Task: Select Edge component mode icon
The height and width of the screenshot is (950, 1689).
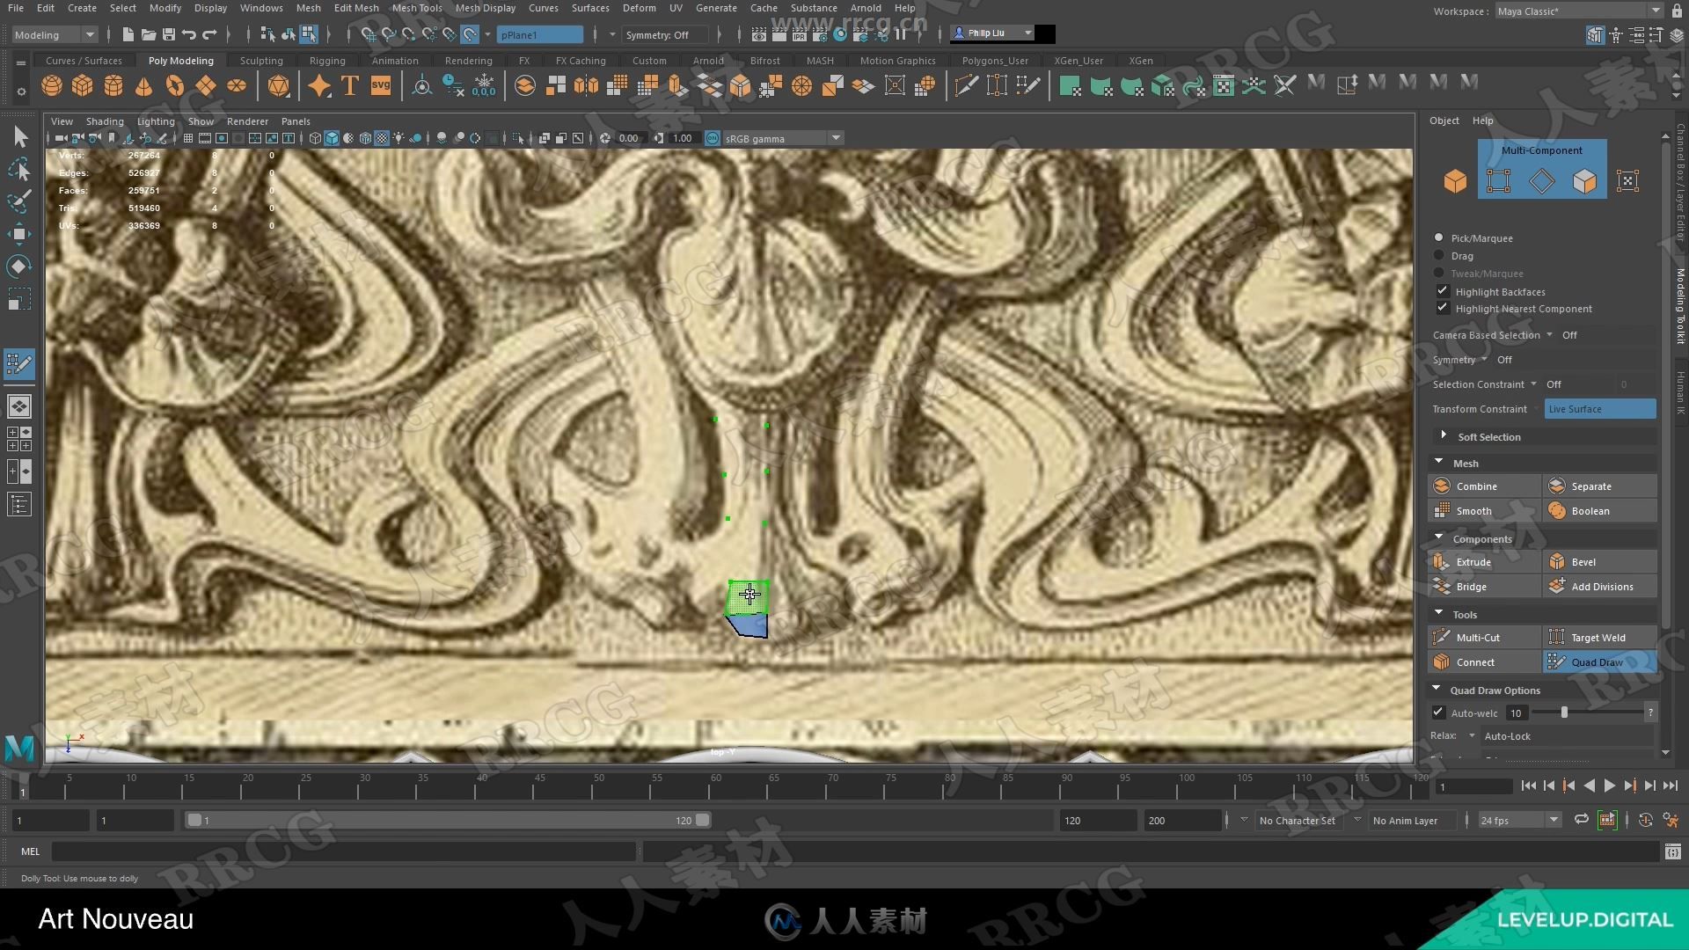Action: (x=1541, y=181)
